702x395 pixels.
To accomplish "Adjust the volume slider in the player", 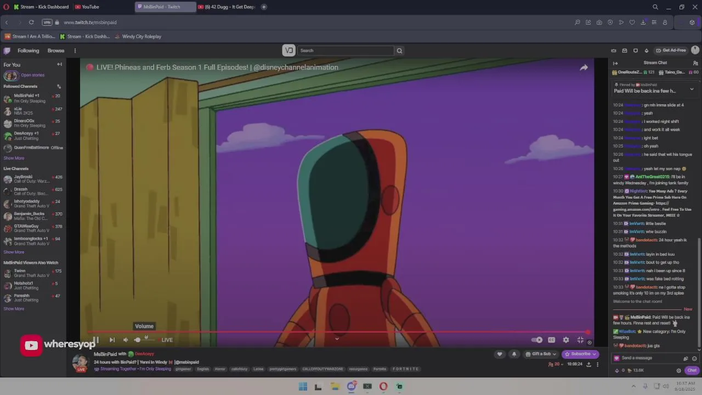I will (x=144, y=340).
